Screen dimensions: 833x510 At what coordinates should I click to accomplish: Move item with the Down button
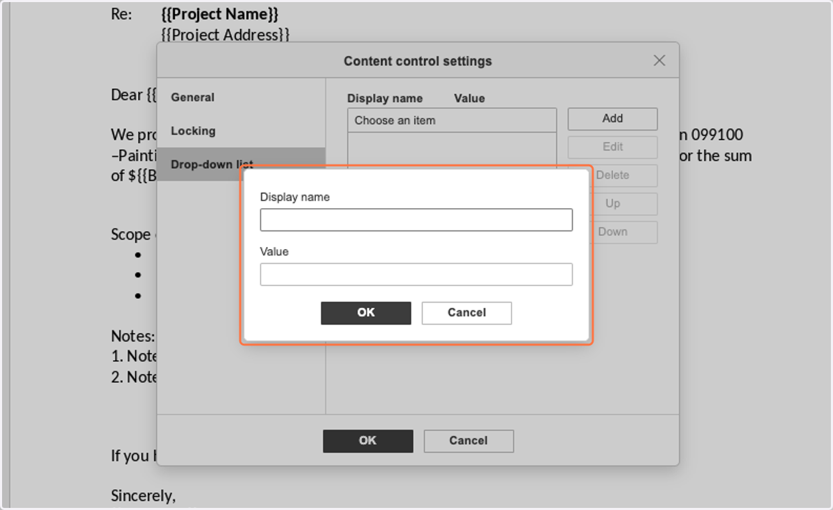(x=612, y=232)
